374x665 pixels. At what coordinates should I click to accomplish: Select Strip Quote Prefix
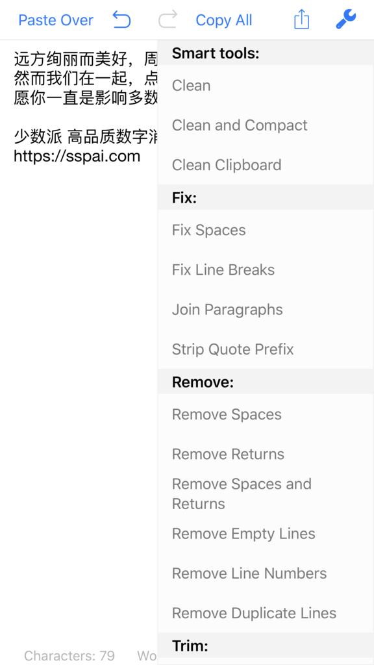(266, 349)
